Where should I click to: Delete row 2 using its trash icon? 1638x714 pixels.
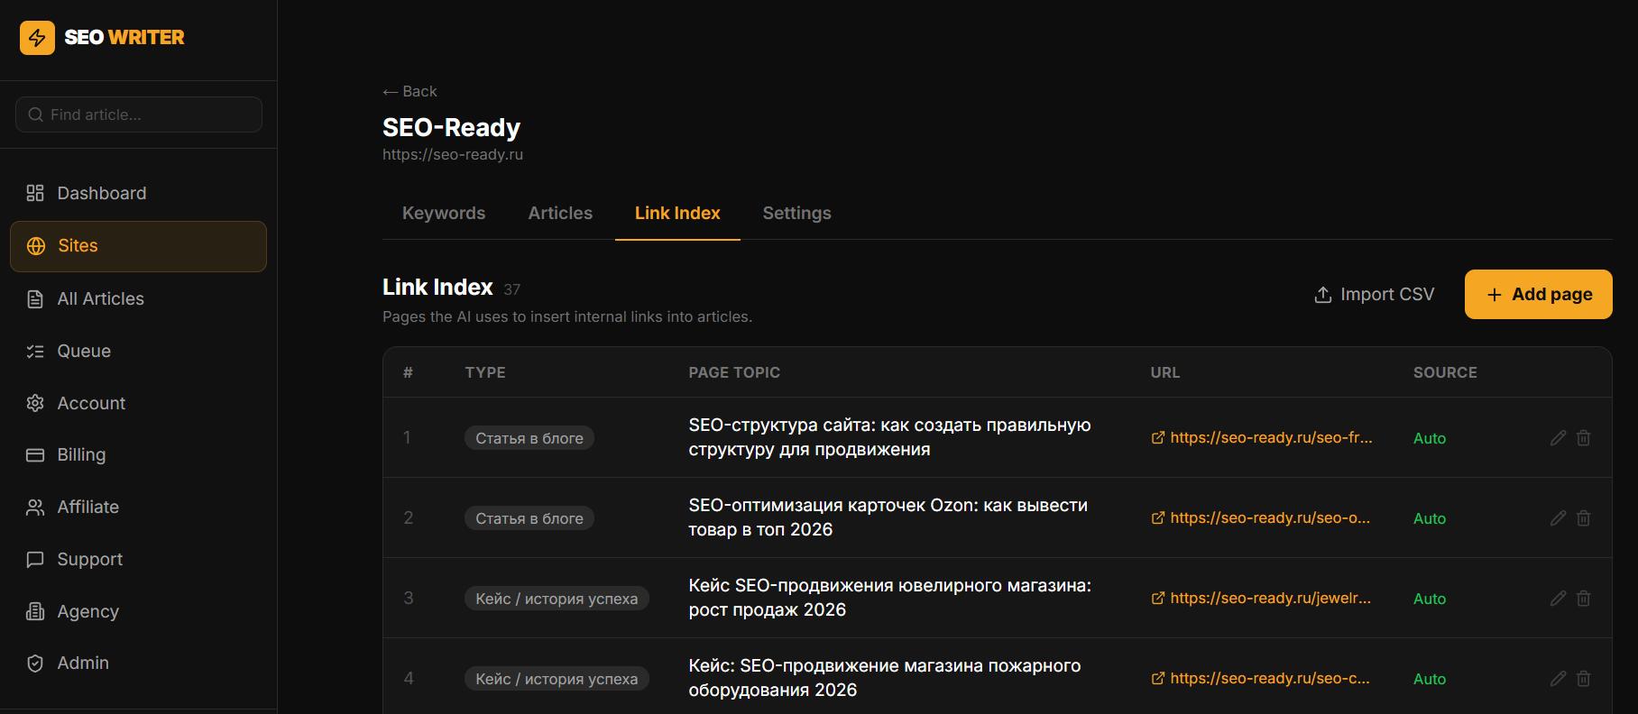1583,518
